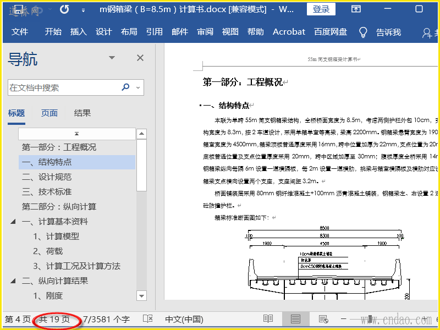This screenshot has width=440, height=330.
Task: Open the Acrobat ribbon tab
Action: click(289, 32)
